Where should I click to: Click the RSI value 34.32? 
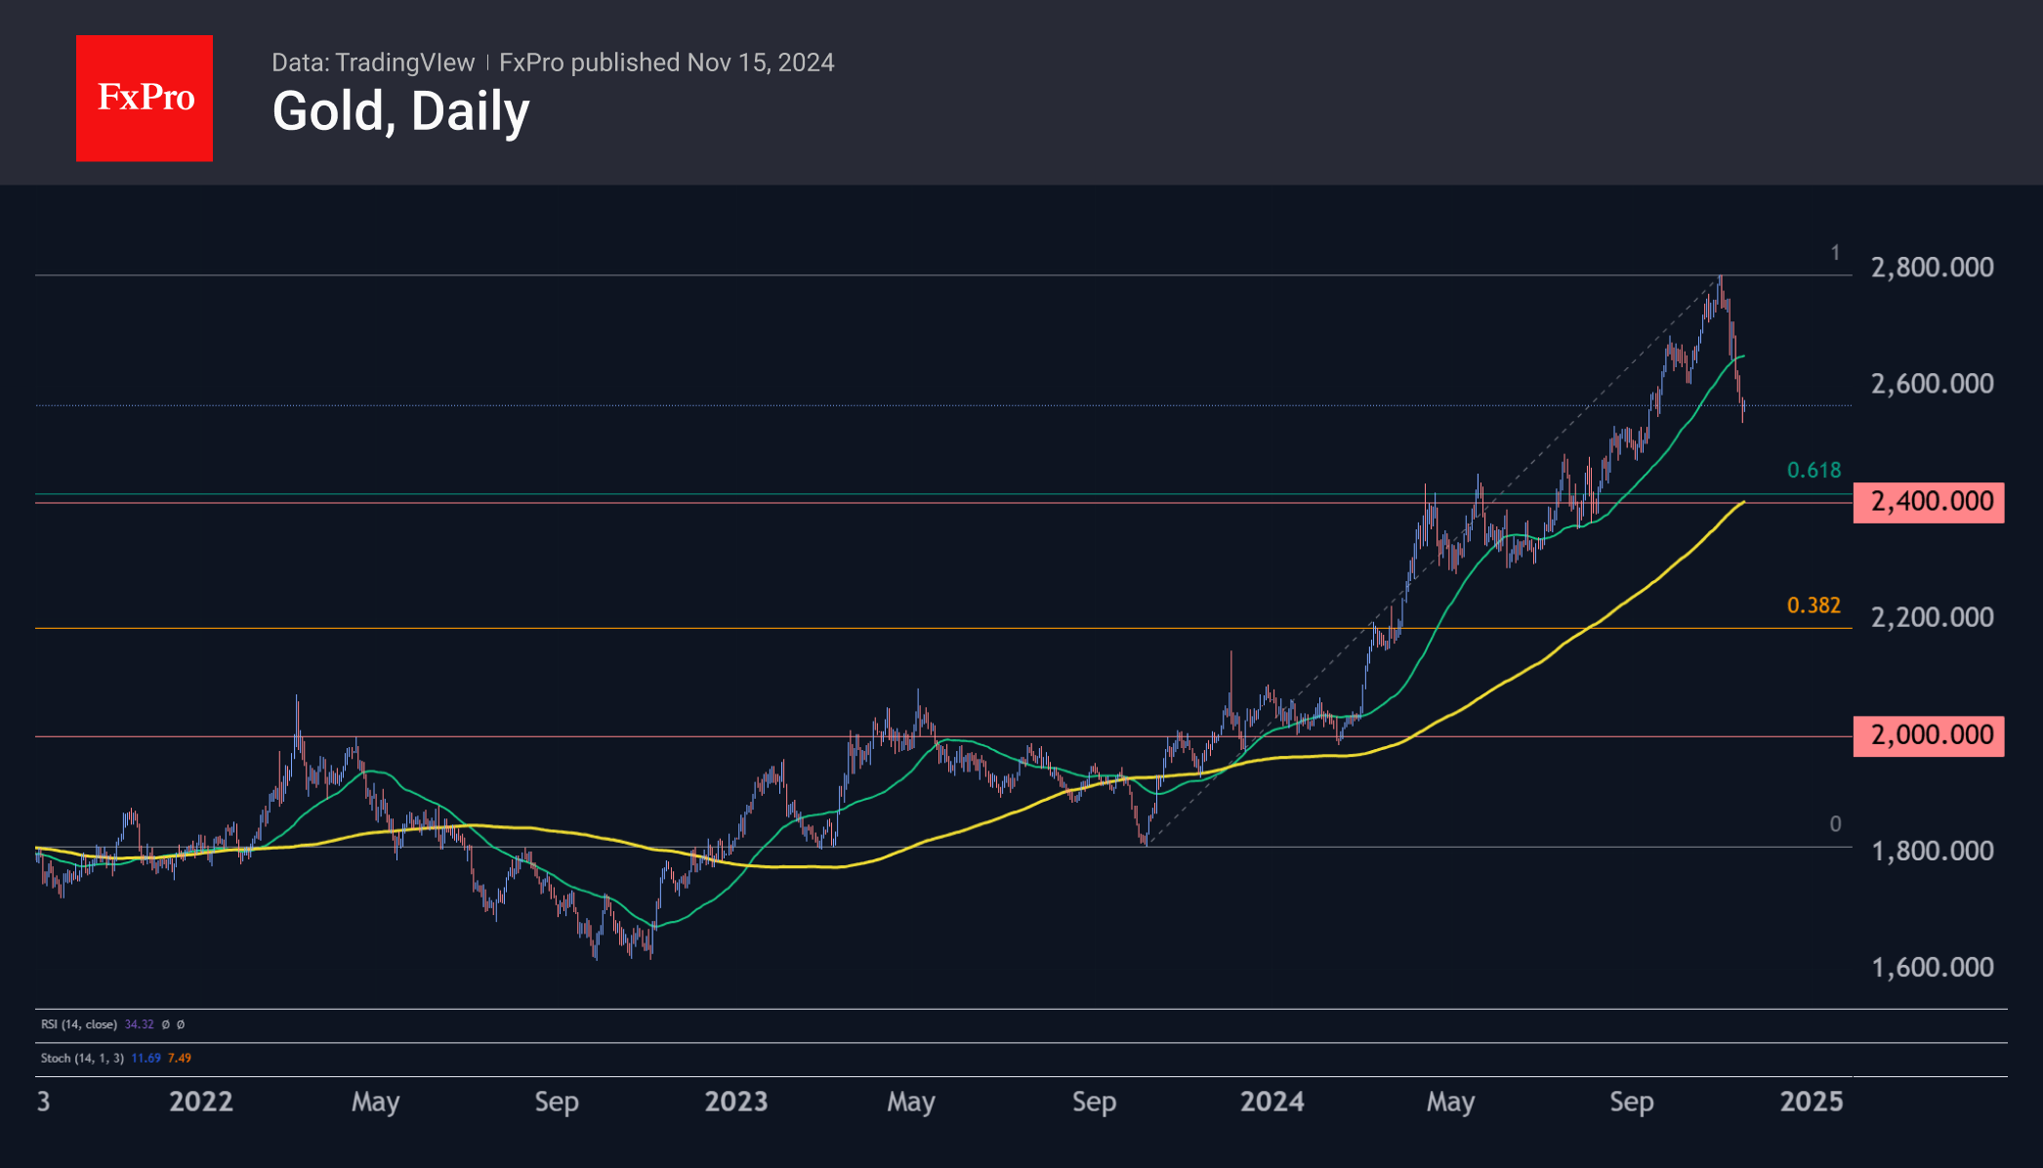point(140,1024)
